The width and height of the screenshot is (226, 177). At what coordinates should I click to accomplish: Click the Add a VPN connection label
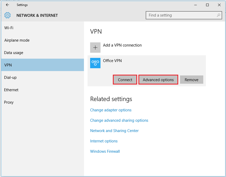click(x=122, y=45)
